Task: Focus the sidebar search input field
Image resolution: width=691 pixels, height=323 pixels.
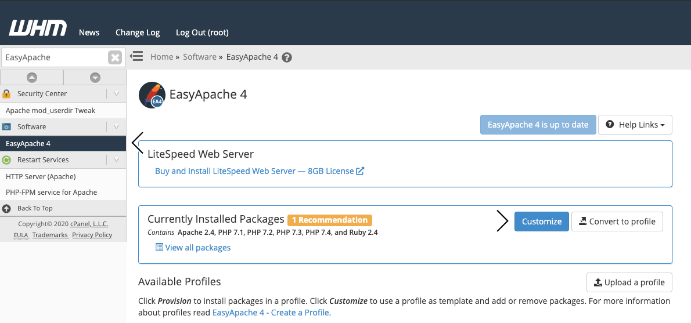Action: point(55,57)
